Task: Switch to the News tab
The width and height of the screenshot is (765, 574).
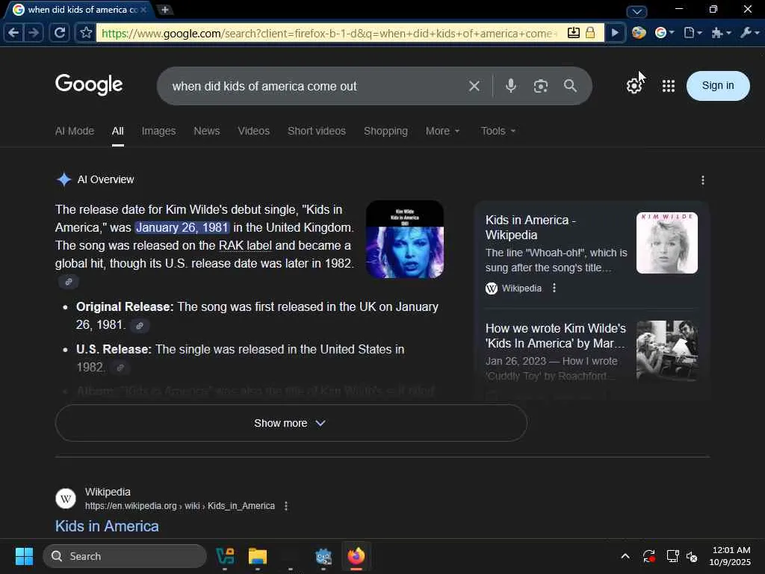Action: point(207,131)
